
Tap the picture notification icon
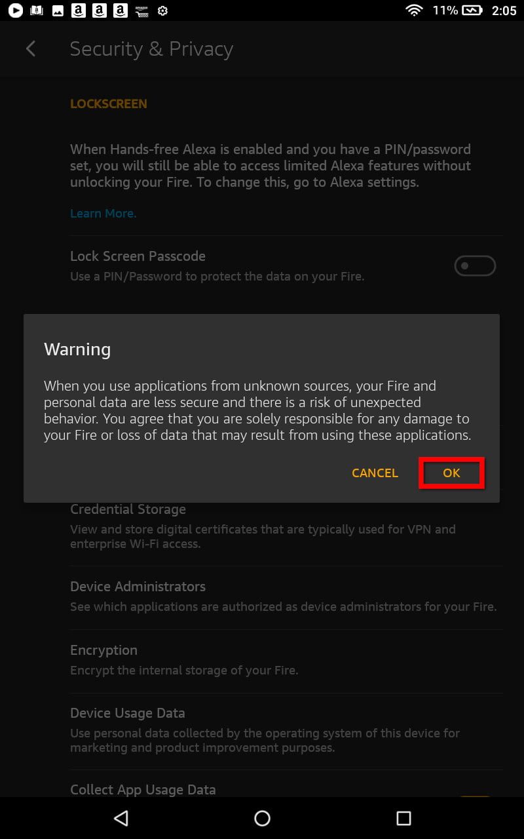[58, 10]
